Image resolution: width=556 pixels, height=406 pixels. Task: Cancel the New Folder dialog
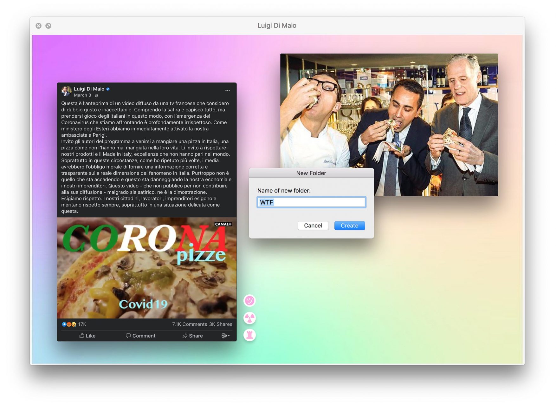(313, 226)
